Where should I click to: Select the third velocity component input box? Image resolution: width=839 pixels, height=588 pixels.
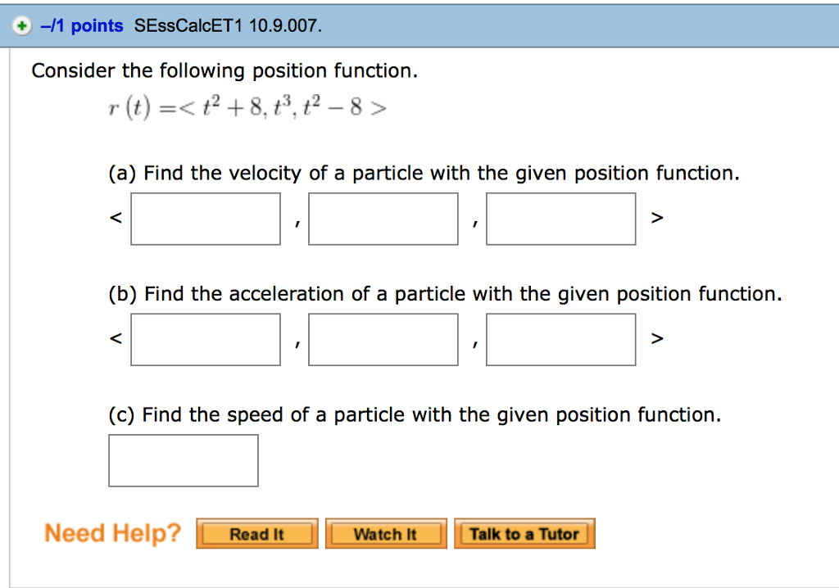coord(560,218)
